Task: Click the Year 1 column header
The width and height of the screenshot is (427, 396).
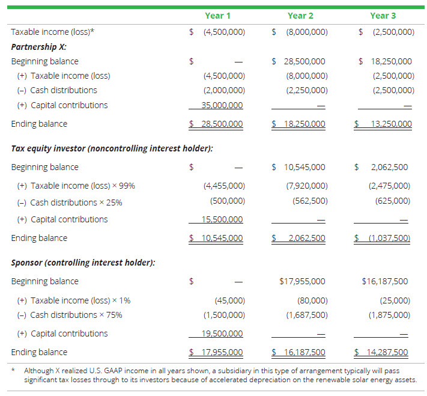Action: pos(214,16)
